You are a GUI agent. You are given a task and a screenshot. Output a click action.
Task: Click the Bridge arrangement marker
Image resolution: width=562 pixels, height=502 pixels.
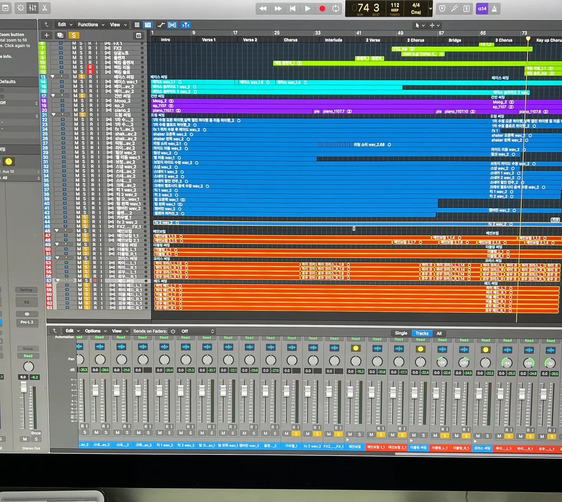[455, 40]
